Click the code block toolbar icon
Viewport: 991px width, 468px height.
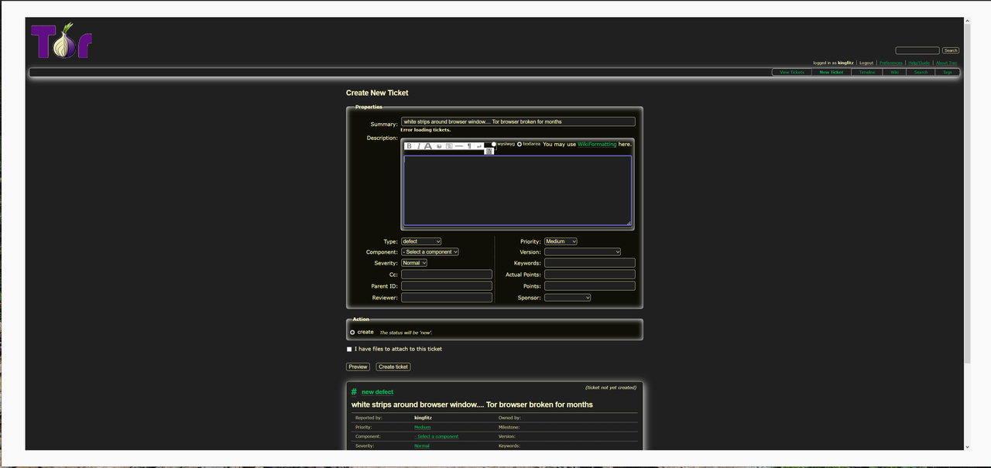click(x=449, y=146)
